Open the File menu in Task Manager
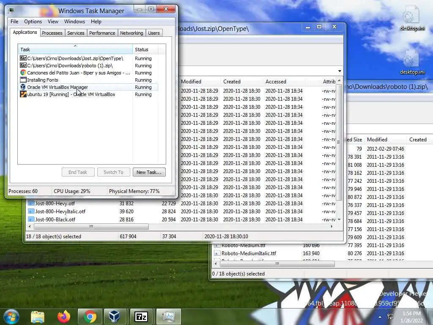Viewport: 433px width, 325px height. [14, 22]
